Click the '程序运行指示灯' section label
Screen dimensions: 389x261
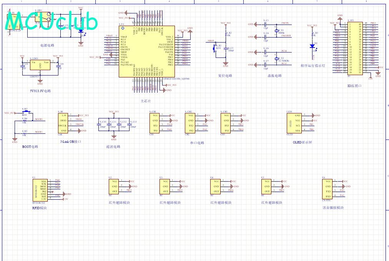coord(313,66)
